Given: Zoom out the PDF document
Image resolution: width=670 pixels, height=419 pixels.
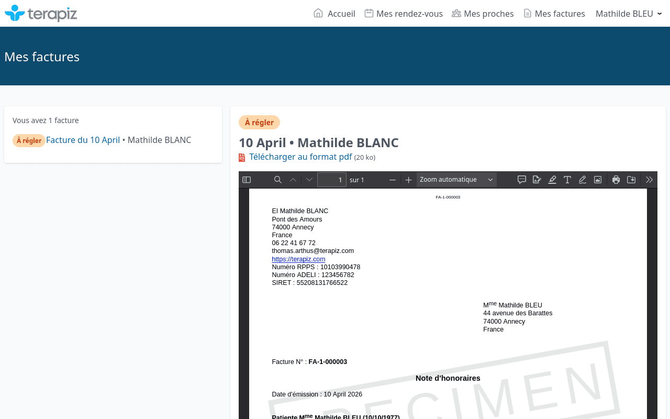Looking at the screenshot, I should tap(393, 180).
